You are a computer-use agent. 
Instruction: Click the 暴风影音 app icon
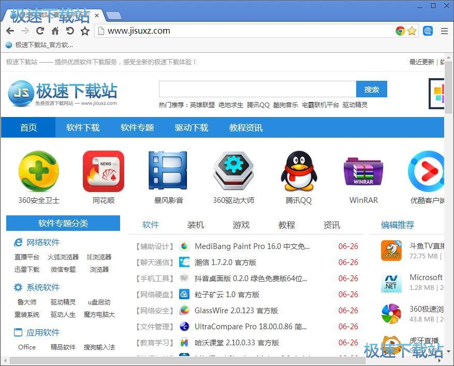point(168,170)
